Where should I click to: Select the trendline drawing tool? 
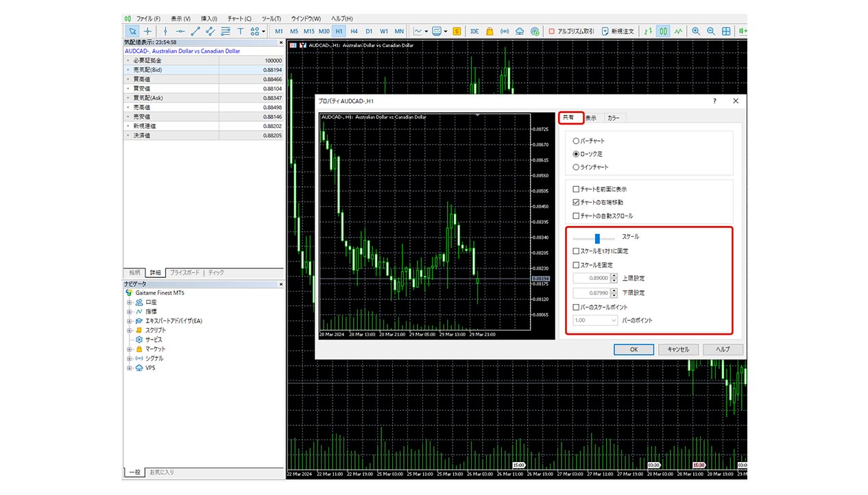tap(195, 31)
